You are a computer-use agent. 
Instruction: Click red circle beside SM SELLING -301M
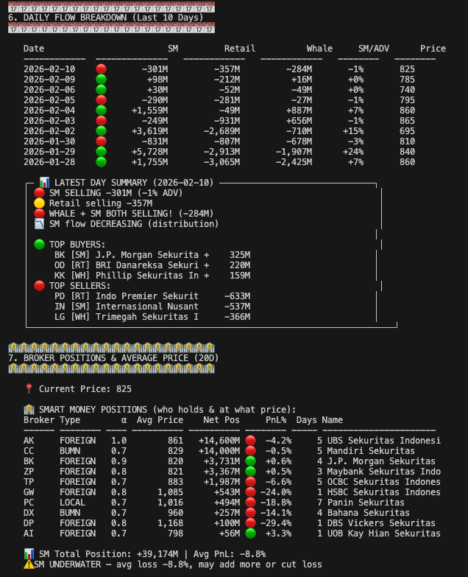39,193
